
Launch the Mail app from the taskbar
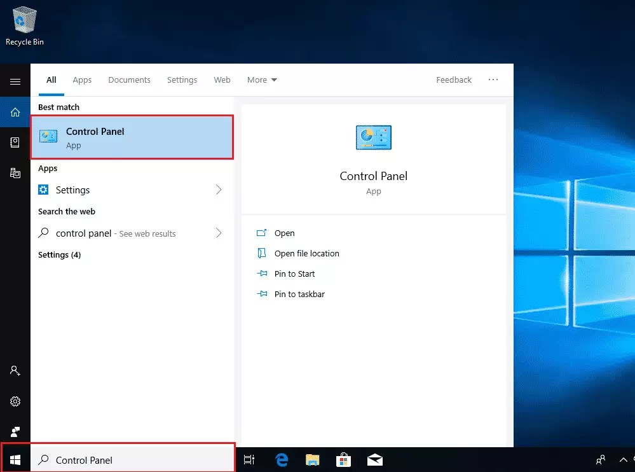coord(374,459)
